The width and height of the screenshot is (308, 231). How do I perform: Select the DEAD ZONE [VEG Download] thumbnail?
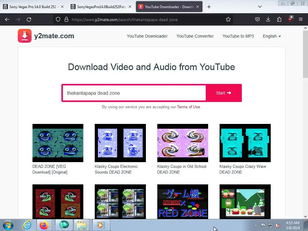click(x=58, y=143)
